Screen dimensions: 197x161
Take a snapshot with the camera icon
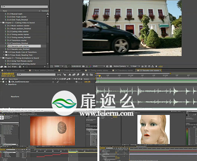click(x=83, y=66)
